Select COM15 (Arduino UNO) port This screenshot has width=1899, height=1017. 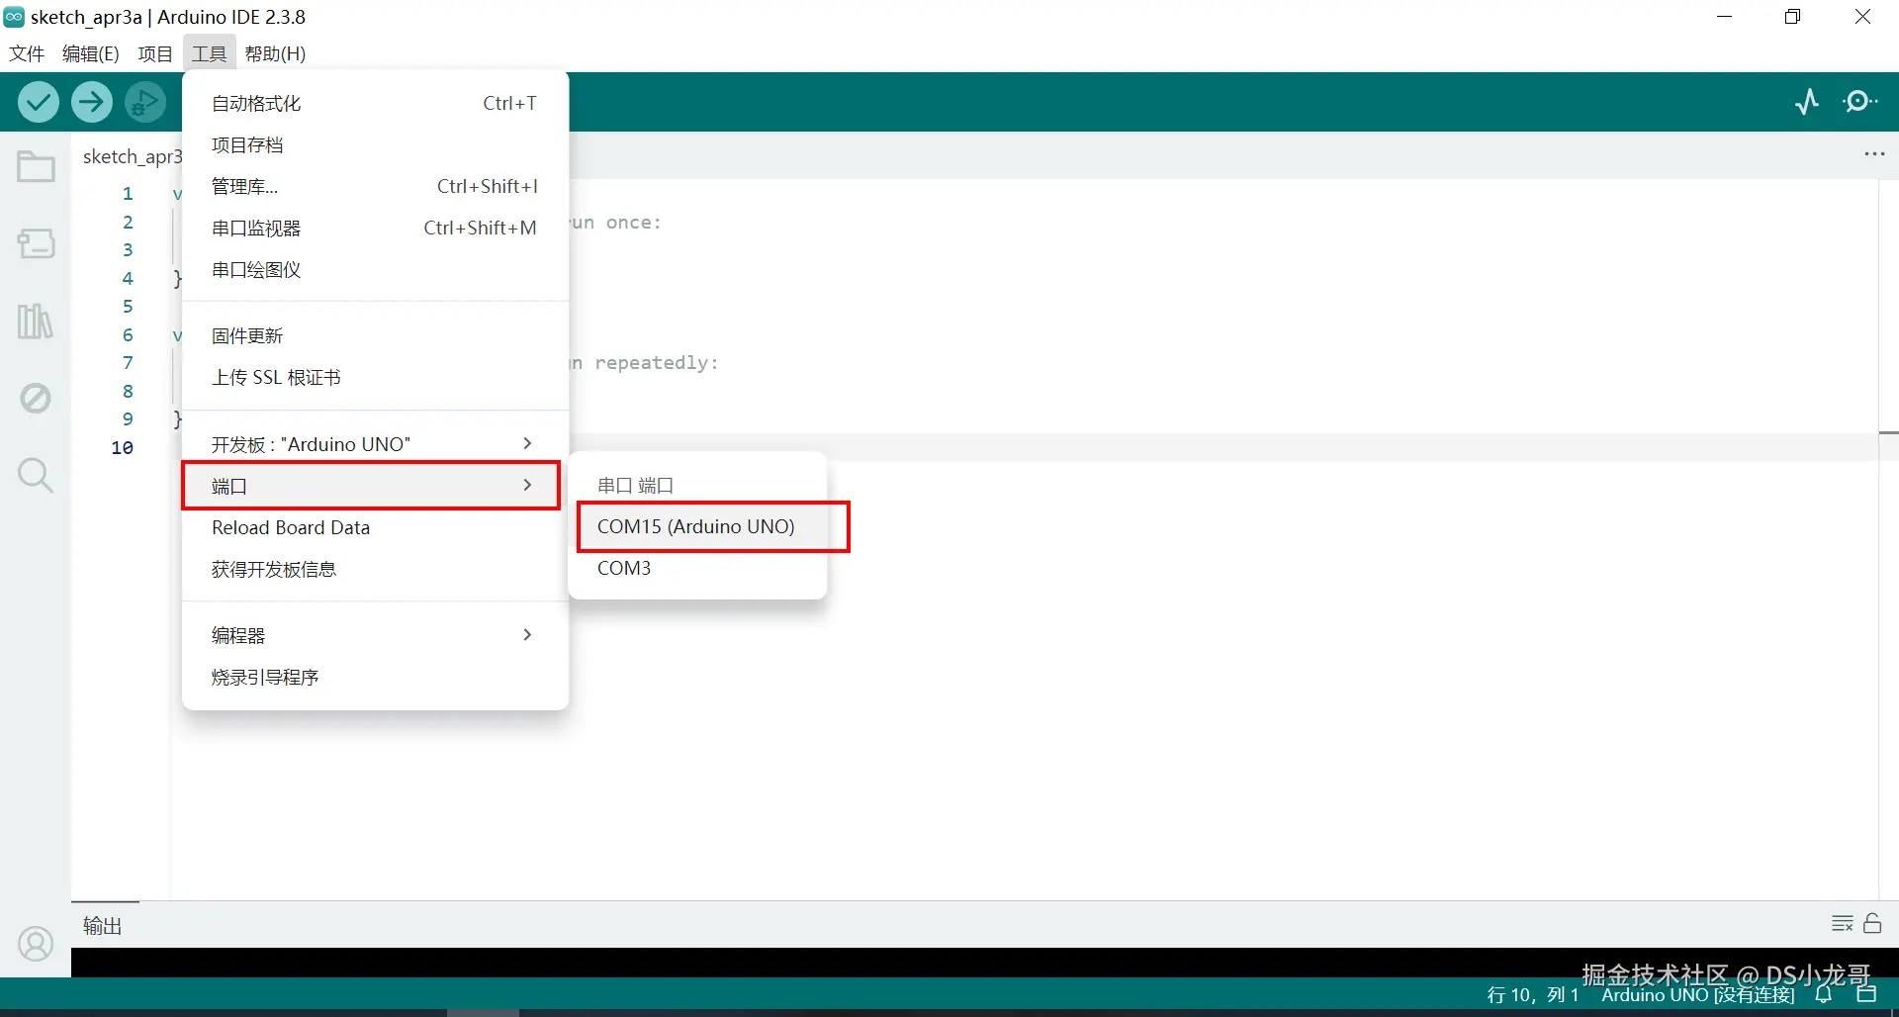point(697,526)
